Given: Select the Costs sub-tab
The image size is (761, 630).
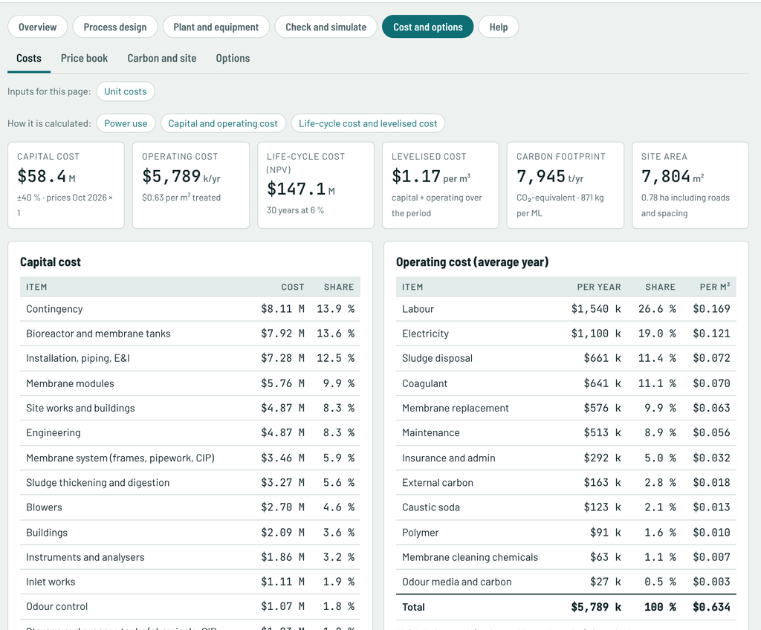Looking at the screenshot, I should (29, 58).
